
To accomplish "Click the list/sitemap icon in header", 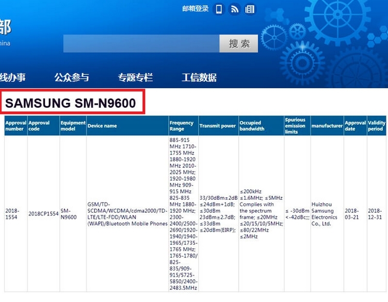I will [249, 9].
